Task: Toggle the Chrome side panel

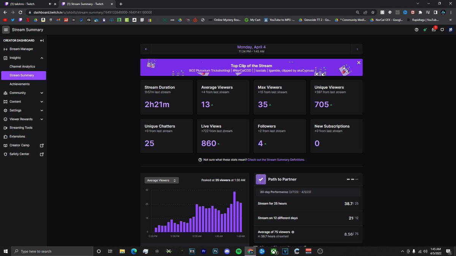Action: (435, 12)
